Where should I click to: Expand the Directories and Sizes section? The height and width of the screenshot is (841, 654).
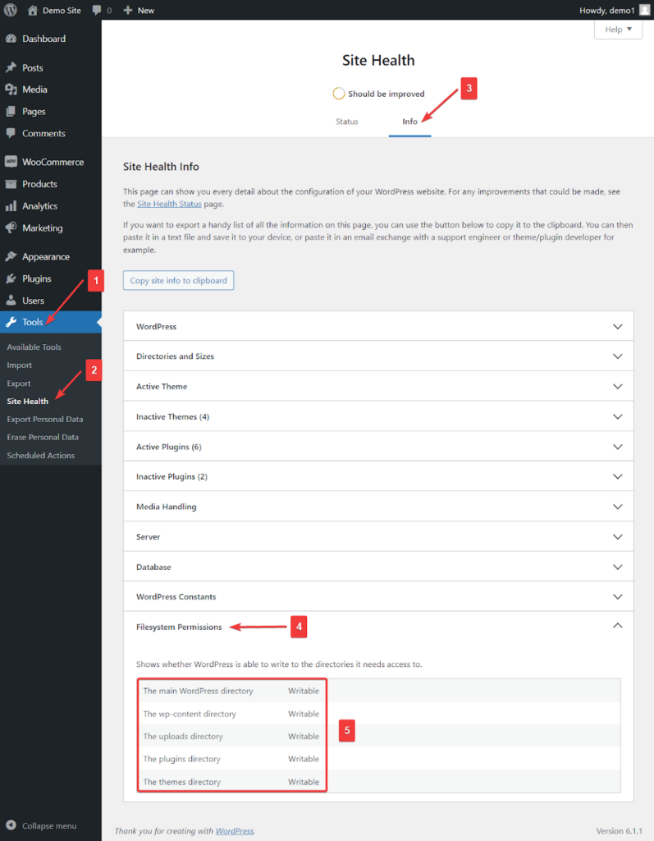coord(378,356)
